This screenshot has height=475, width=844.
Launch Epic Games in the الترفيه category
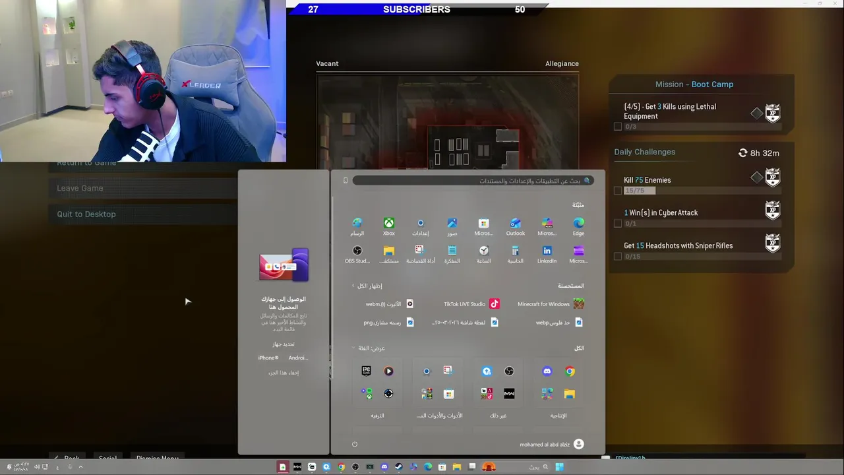(366, 371)
